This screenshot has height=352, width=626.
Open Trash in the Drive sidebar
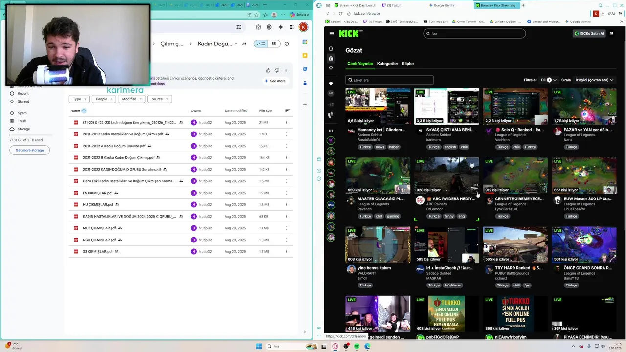click(22, 121)
